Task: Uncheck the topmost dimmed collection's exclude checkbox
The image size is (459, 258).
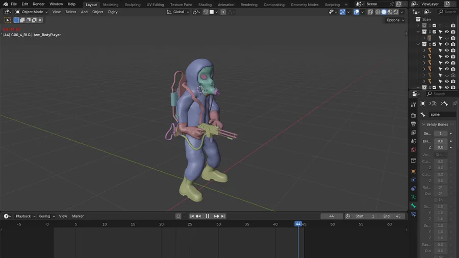Action: 435,25
